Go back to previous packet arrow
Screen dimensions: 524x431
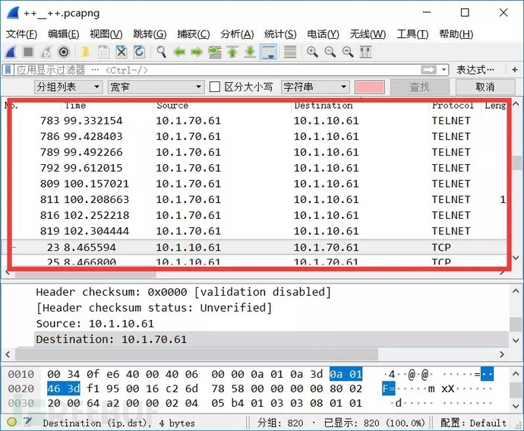(179, 52)
